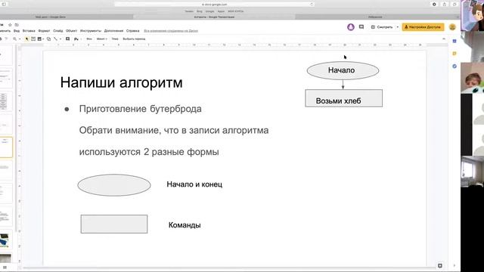The height and width of the screenshot is (272, 484).
Task: Click the browser share icon
Action: tap(444, 5)
